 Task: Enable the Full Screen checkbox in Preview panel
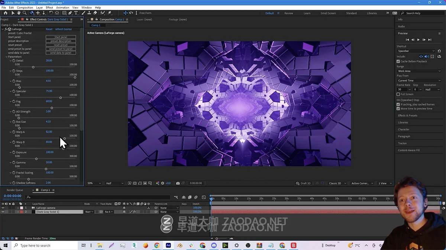click(x=398, y=94)
